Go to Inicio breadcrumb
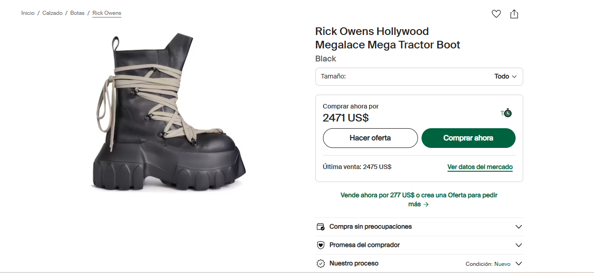Image resolution: width=594 pixels, height=273 pixels. tap(28, 13)
